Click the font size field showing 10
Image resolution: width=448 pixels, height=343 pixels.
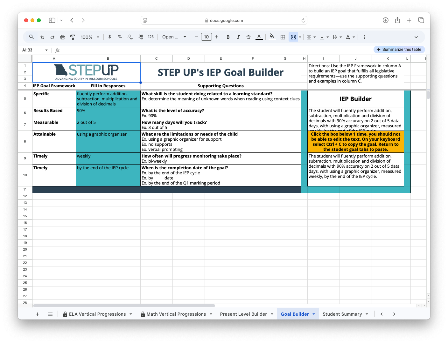pos(206,37)
